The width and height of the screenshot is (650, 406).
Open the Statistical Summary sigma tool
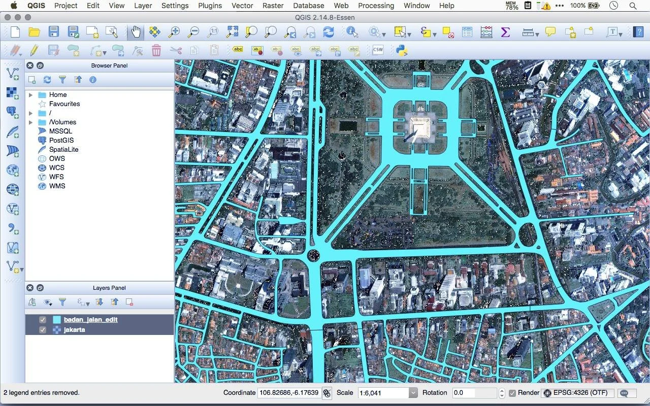[505, 32]
